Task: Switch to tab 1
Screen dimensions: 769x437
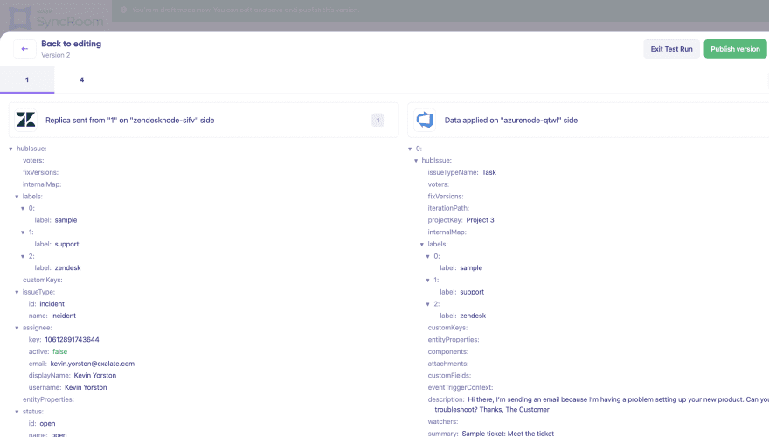Action: [27, 80]
